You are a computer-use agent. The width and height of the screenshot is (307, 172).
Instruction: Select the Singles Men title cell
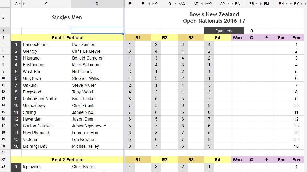click(67, 17)
